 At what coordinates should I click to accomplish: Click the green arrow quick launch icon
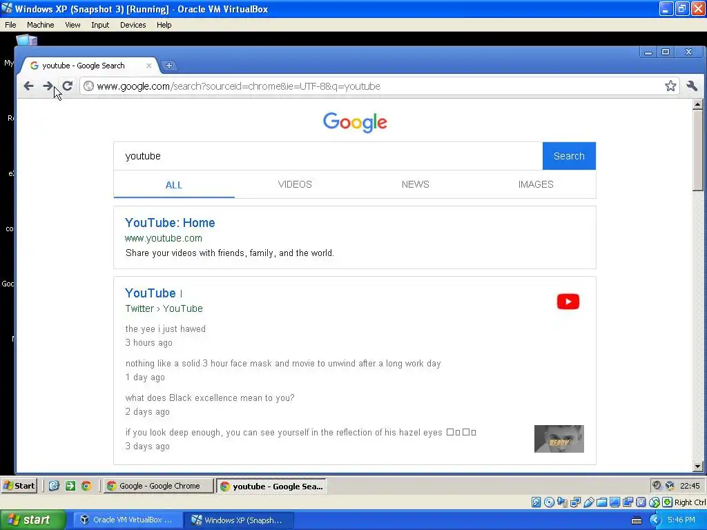click(70, 485)
